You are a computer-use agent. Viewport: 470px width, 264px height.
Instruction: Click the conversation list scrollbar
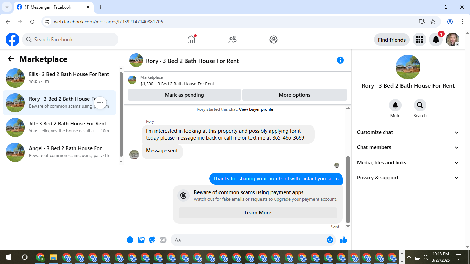(121, 114)
